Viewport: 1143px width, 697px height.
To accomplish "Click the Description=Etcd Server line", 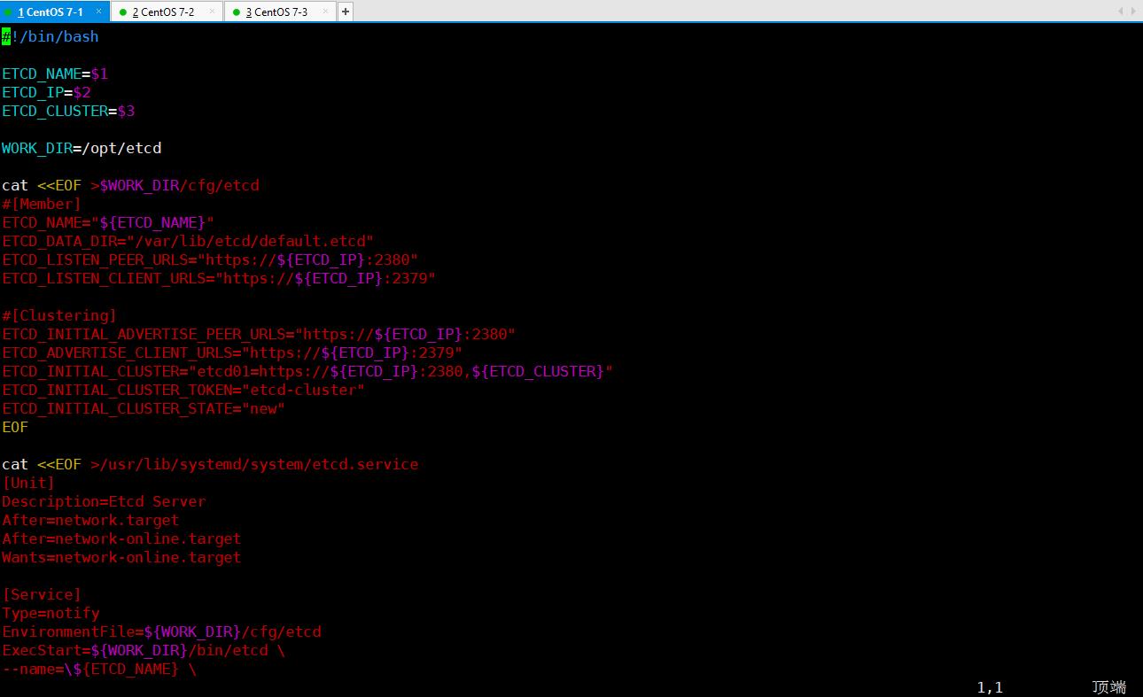I will click(104, 501).
